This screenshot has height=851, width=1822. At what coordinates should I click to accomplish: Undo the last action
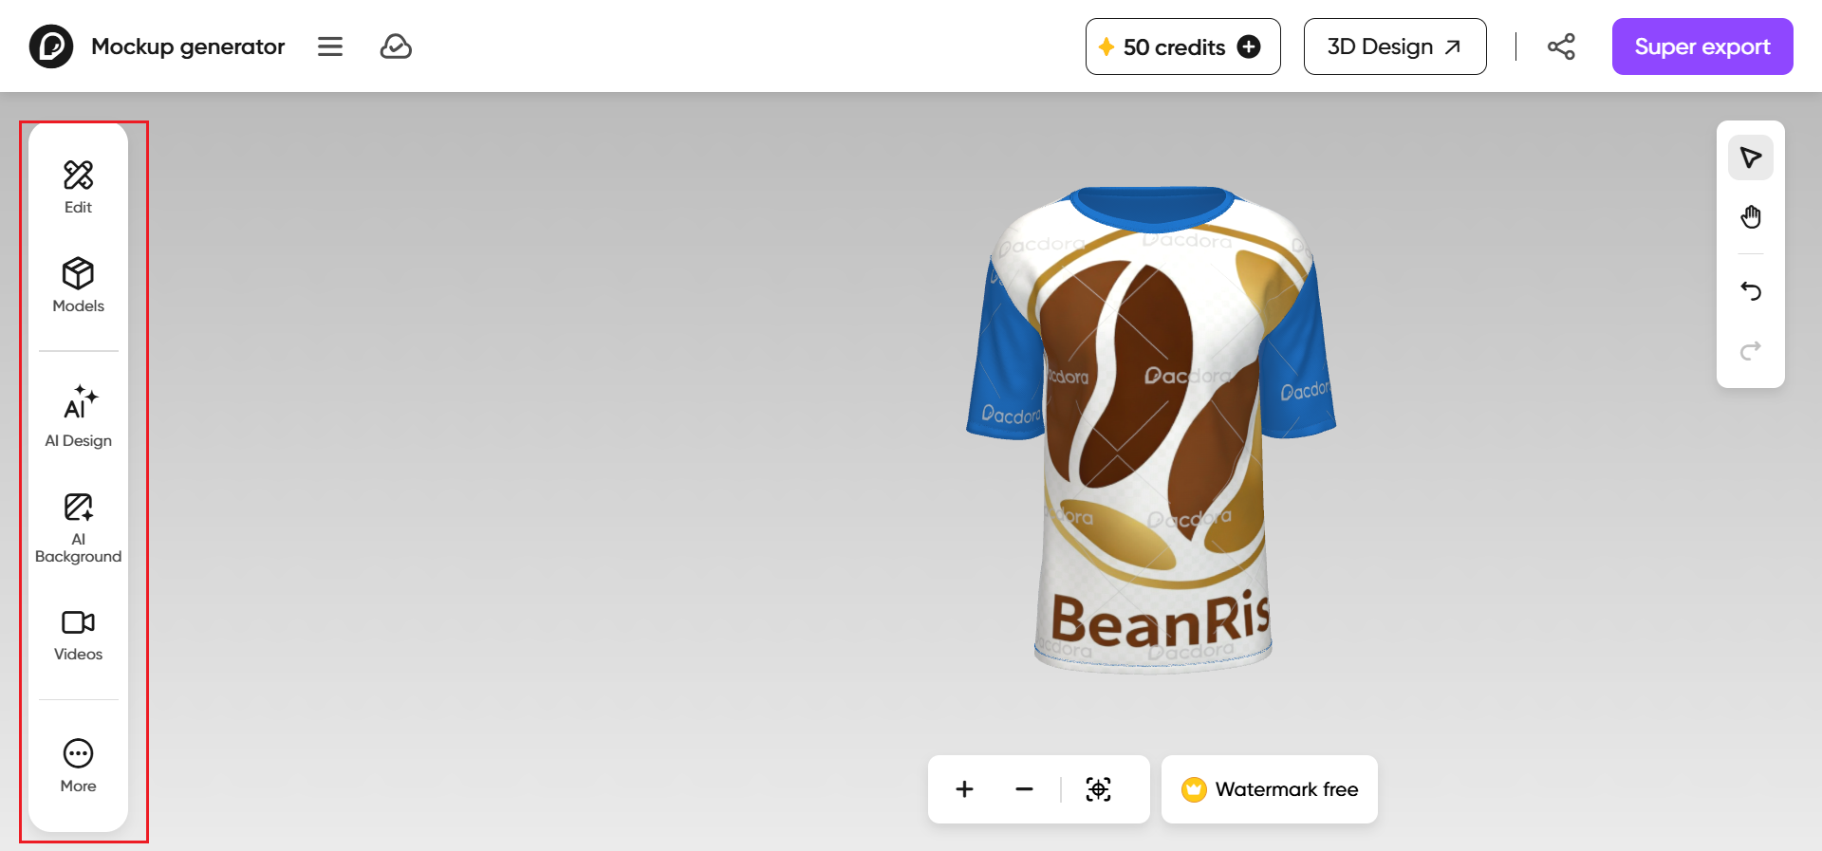pos(1750,291)
